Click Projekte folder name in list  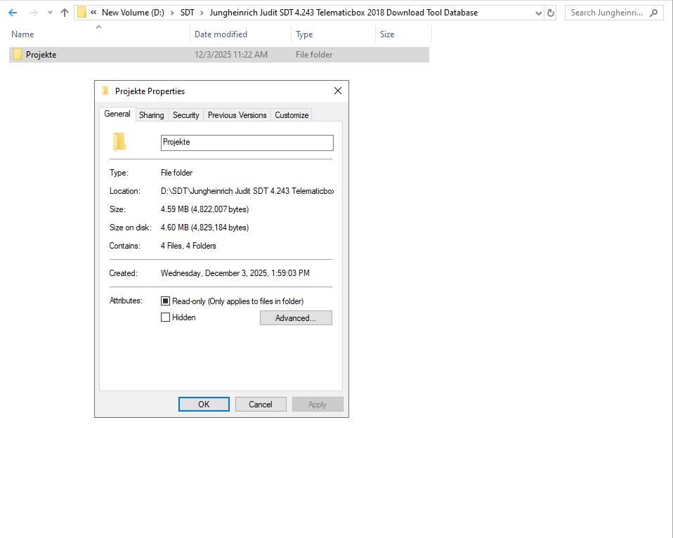click(41, 55)
